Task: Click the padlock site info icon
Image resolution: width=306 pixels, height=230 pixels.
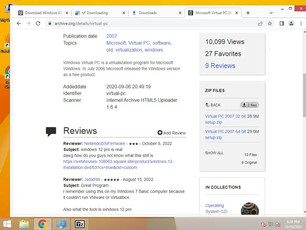Action: [50, 23]
